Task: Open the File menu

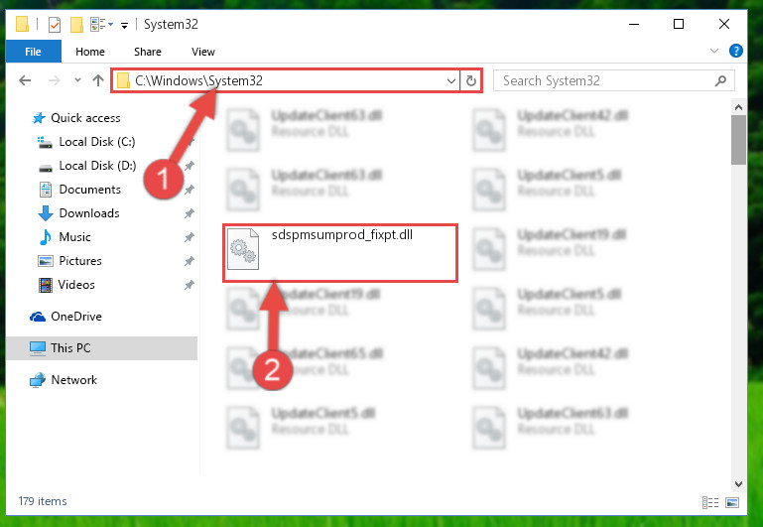Action: 33,52
